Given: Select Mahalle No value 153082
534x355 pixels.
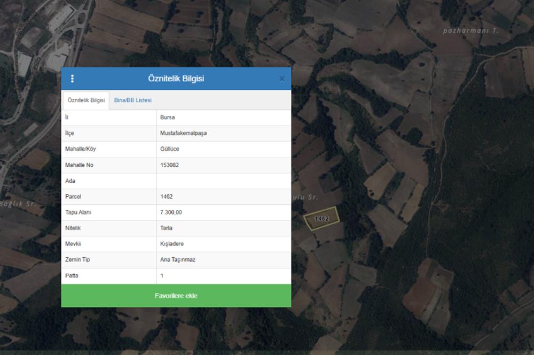Looking at the screenshot, I should click(170, 165).
